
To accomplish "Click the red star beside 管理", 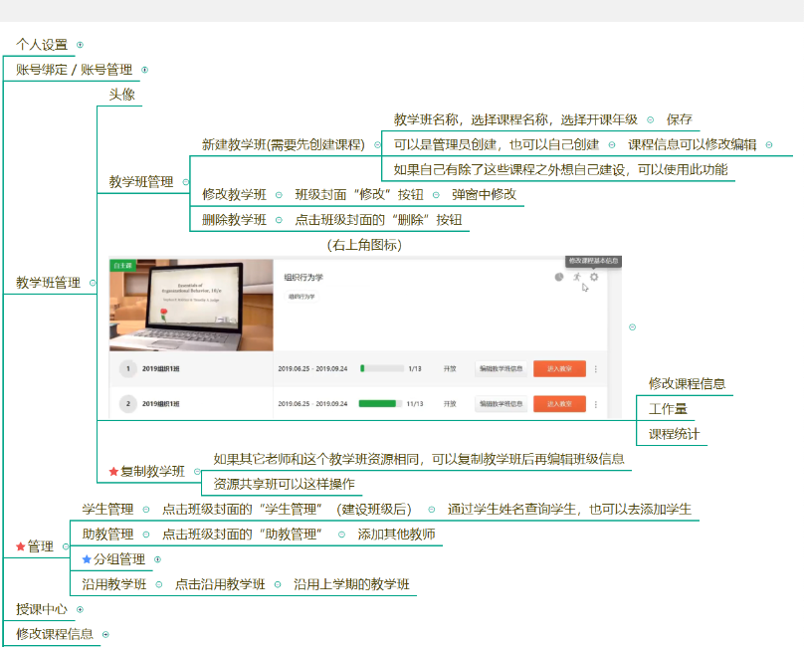I will [21, 546].
